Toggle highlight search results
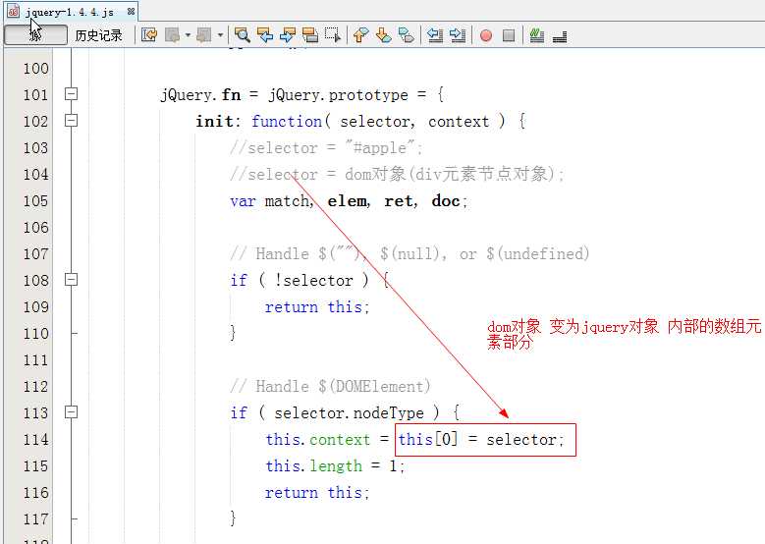765x544 pixels. tap(310, 35)
